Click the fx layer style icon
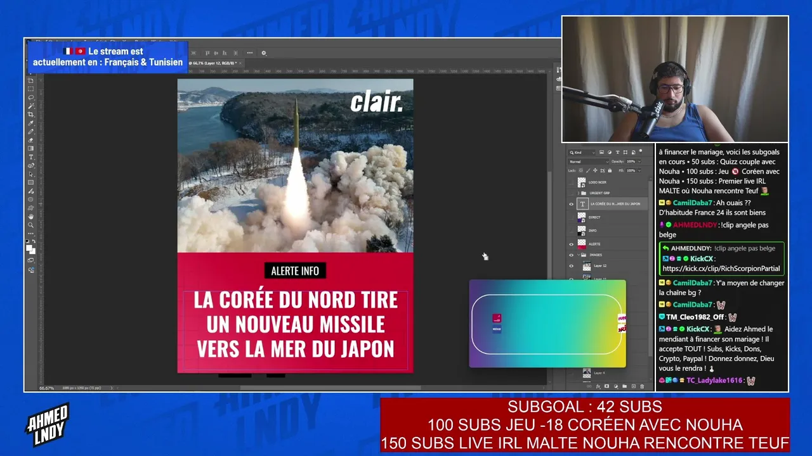The image size is (812, 456). (x=598, y=386)
